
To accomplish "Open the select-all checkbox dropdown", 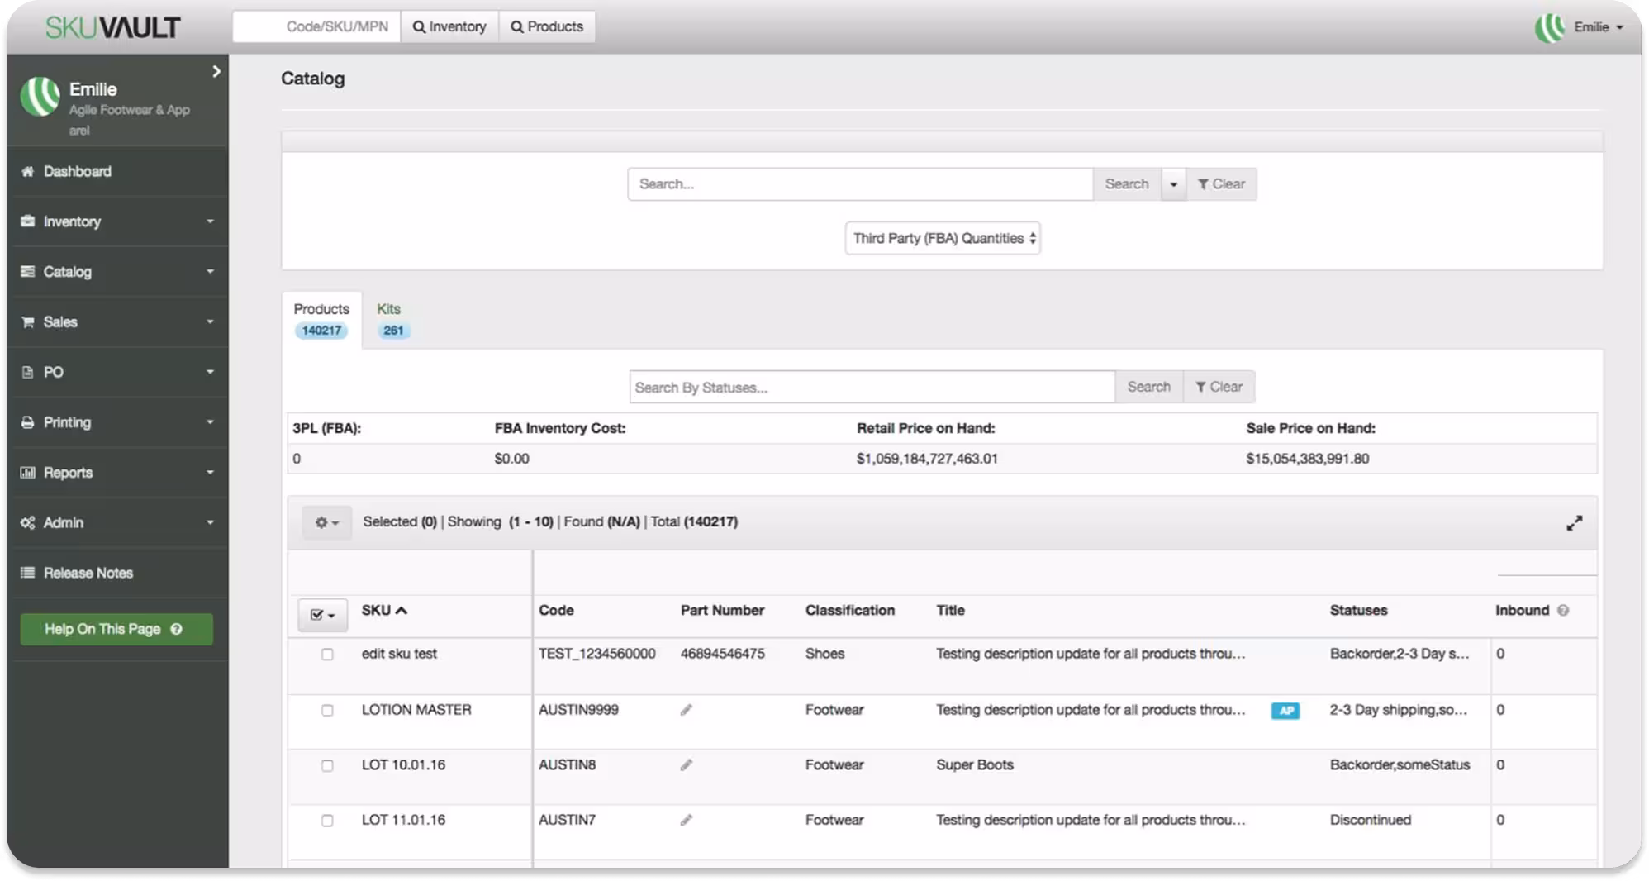I will click(322, 615).
